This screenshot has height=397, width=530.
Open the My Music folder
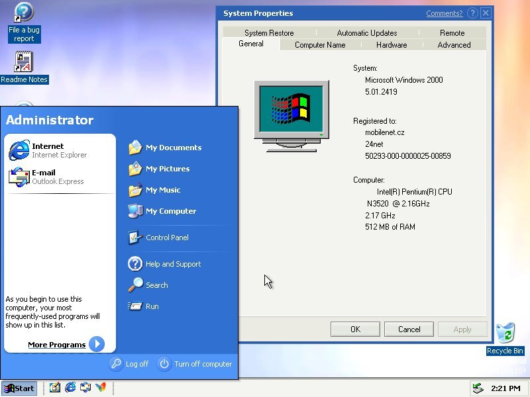coord(162,190)
